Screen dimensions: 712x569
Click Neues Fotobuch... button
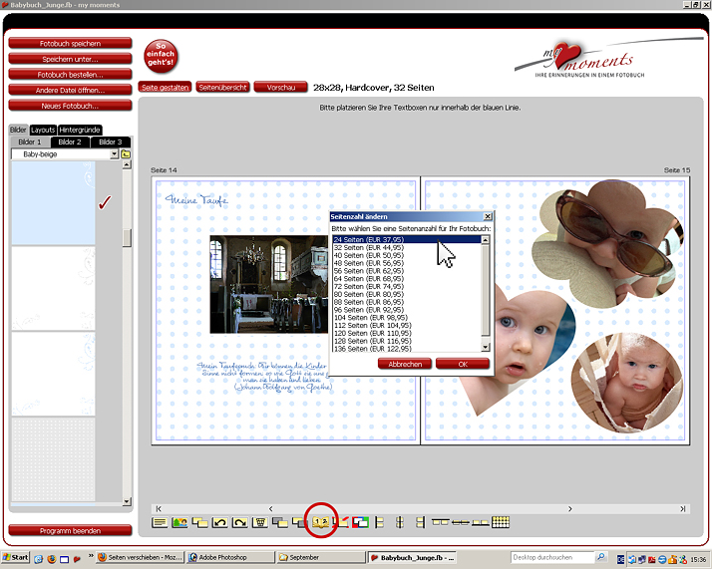coord(71,106)
